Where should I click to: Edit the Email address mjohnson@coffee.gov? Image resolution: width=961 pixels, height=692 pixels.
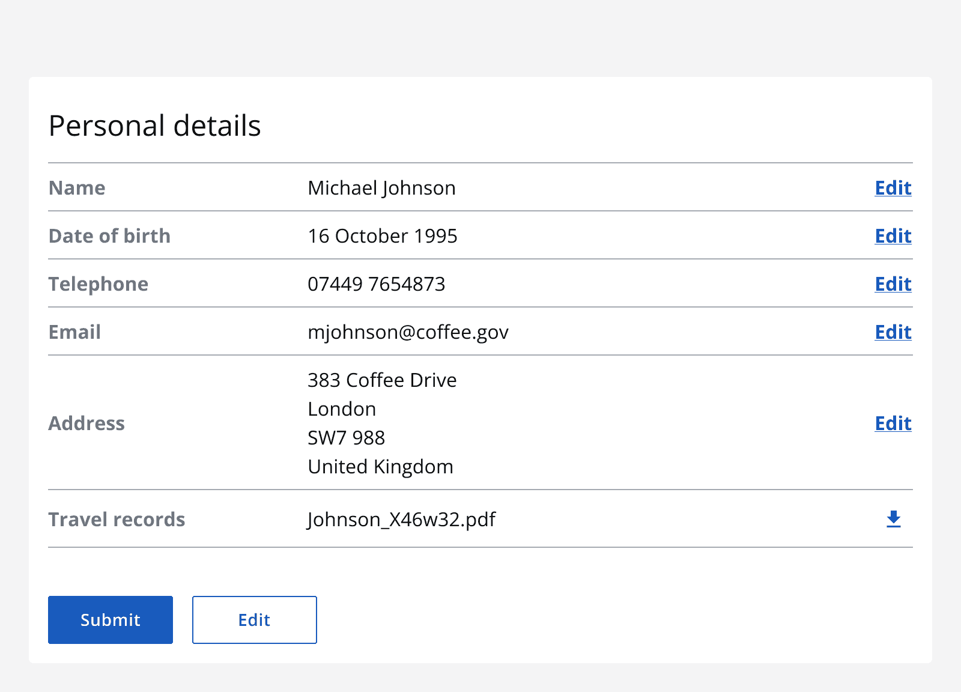(x=893, y=332)
